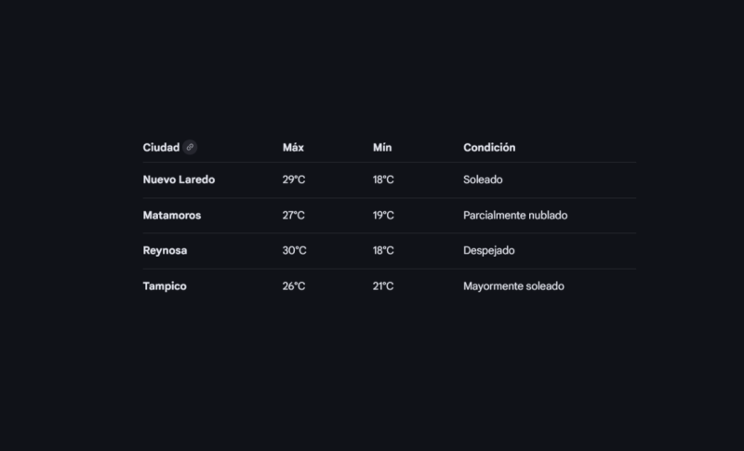Screen dimensions: 744x451
Task: Click Reynosa's 18°C min temperature
Action: click(x=383, y=250)
